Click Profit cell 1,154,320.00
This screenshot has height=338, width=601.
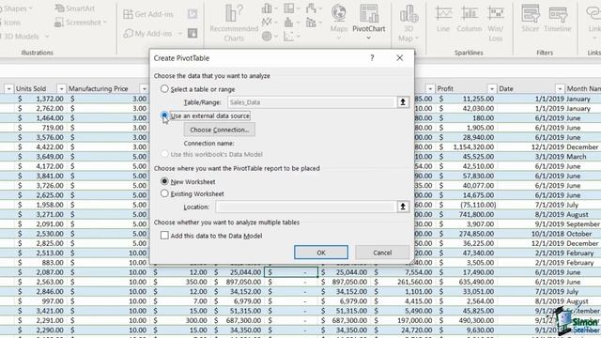click(467, 147)
